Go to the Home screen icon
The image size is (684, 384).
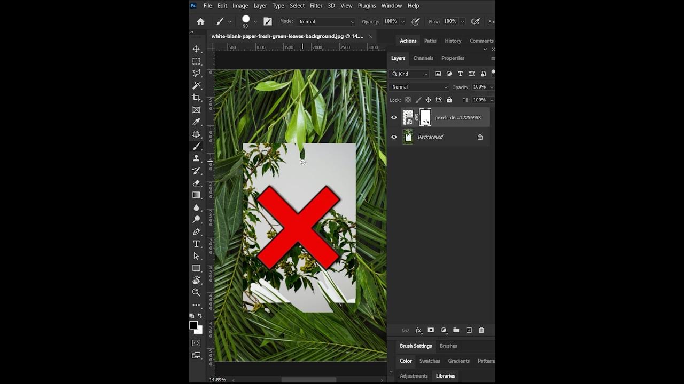(x=200, y=21)
